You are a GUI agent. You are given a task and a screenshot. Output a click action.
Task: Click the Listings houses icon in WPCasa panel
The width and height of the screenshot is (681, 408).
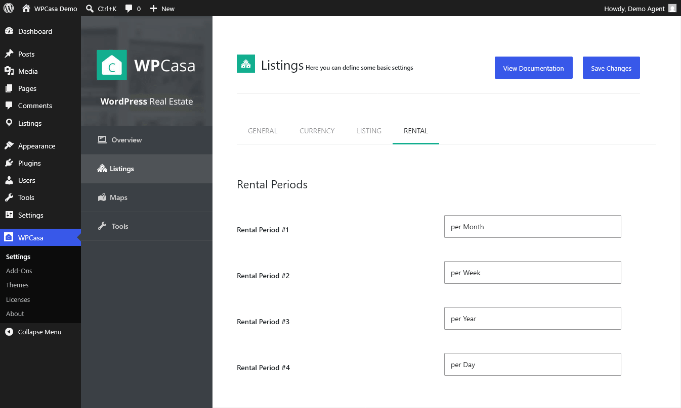coord(102,169)
